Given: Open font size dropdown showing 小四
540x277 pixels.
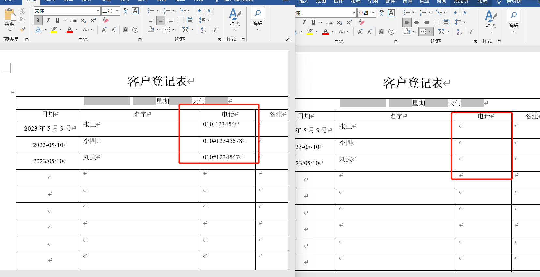Looking at the screenshot, I should coord(373,13).
